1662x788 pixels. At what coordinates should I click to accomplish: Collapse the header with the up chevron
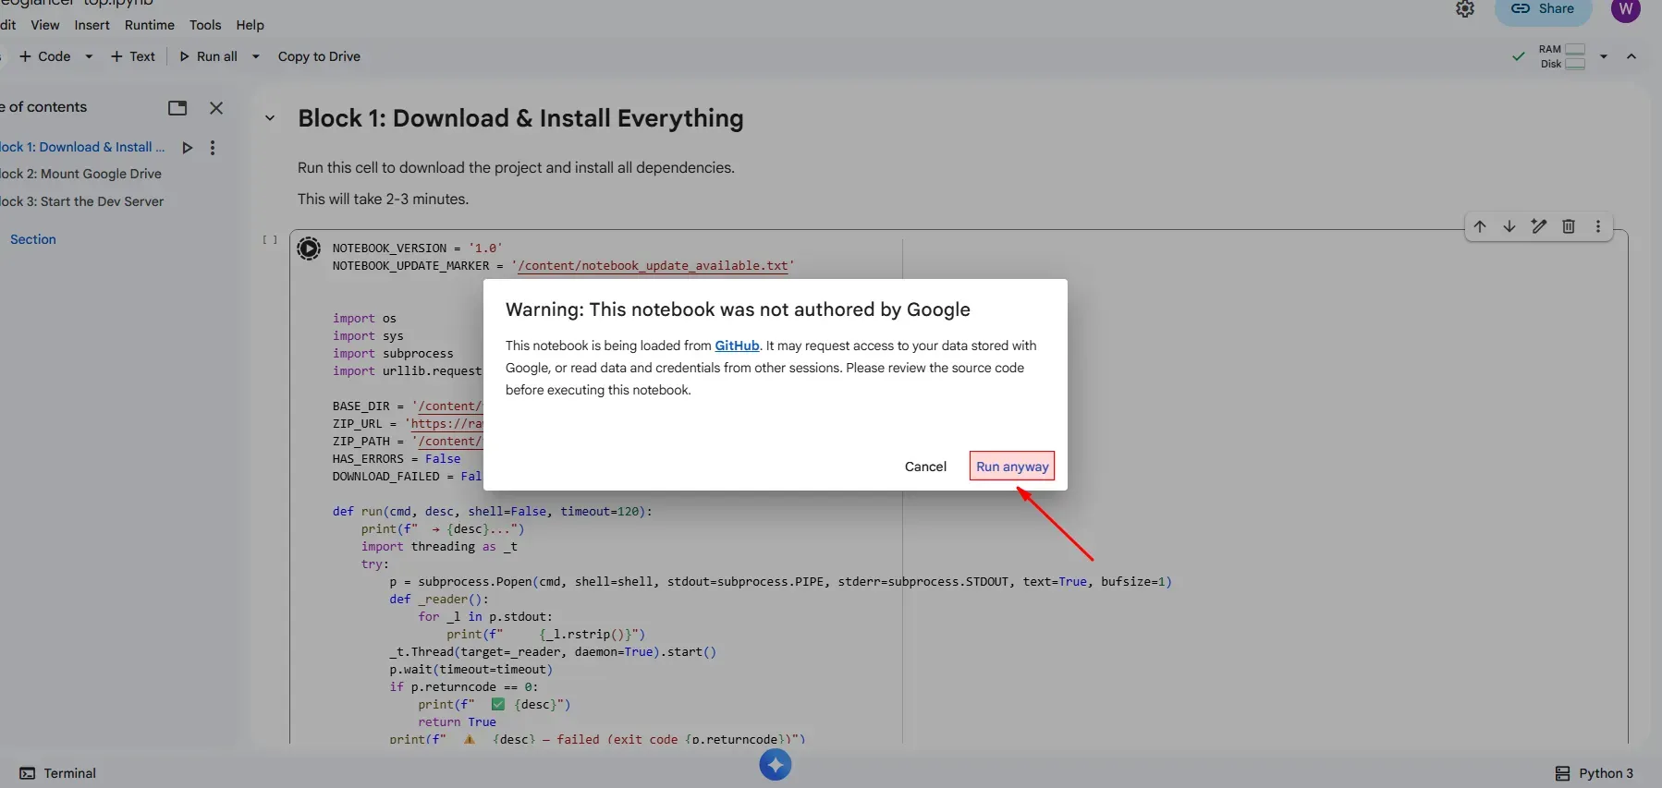point(1631,56)
